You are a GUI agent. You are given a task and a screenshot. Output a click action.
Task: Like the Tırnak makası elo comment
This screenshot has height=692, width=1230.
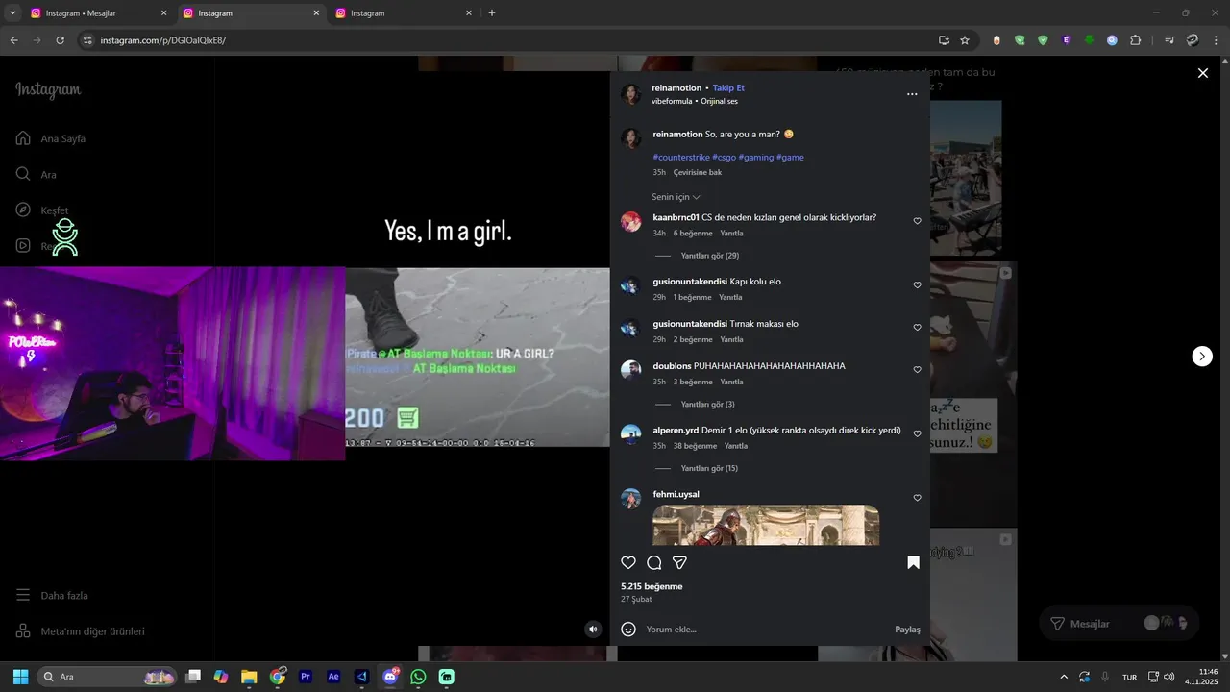pyautogui.click(x=917, y=328)
